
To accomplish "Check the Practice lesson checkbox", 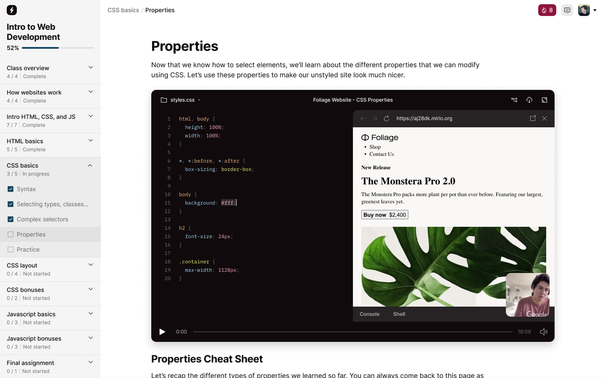I will pyautogui.click(x=11, y=249).
